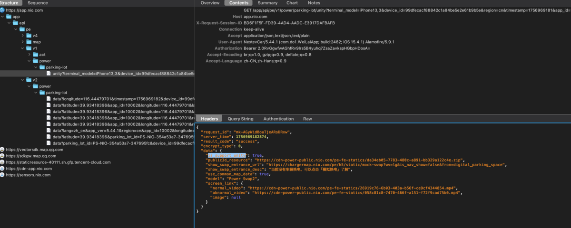Image resolution: width=571 pixels, height=228 pixels.
Task: Click file icon of data?latitude request containing parking_lot_id
Action: [49, 137]
